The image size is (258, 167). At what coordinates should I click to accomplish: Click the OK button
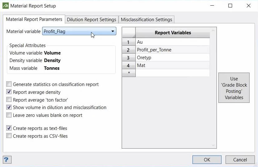tap(207, 160)
